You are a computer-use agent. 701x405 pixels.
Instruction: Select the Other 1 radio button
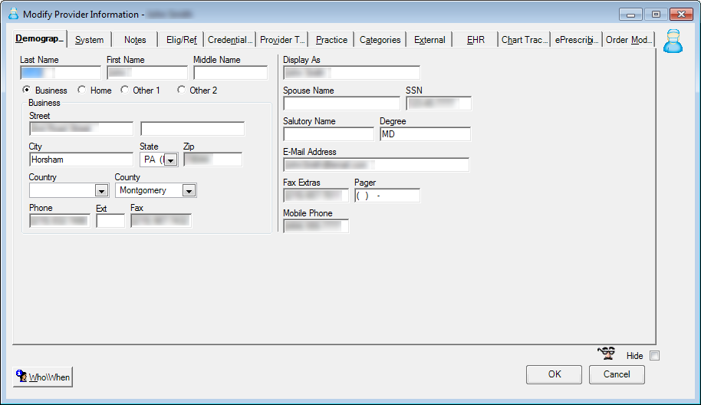click(125, 91)
